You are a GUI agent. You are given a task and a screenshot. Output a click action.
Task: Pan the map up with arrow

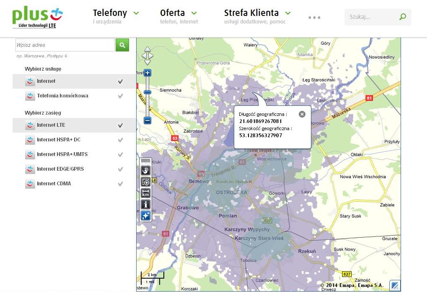pyautogui.click(x=148, y=49)
